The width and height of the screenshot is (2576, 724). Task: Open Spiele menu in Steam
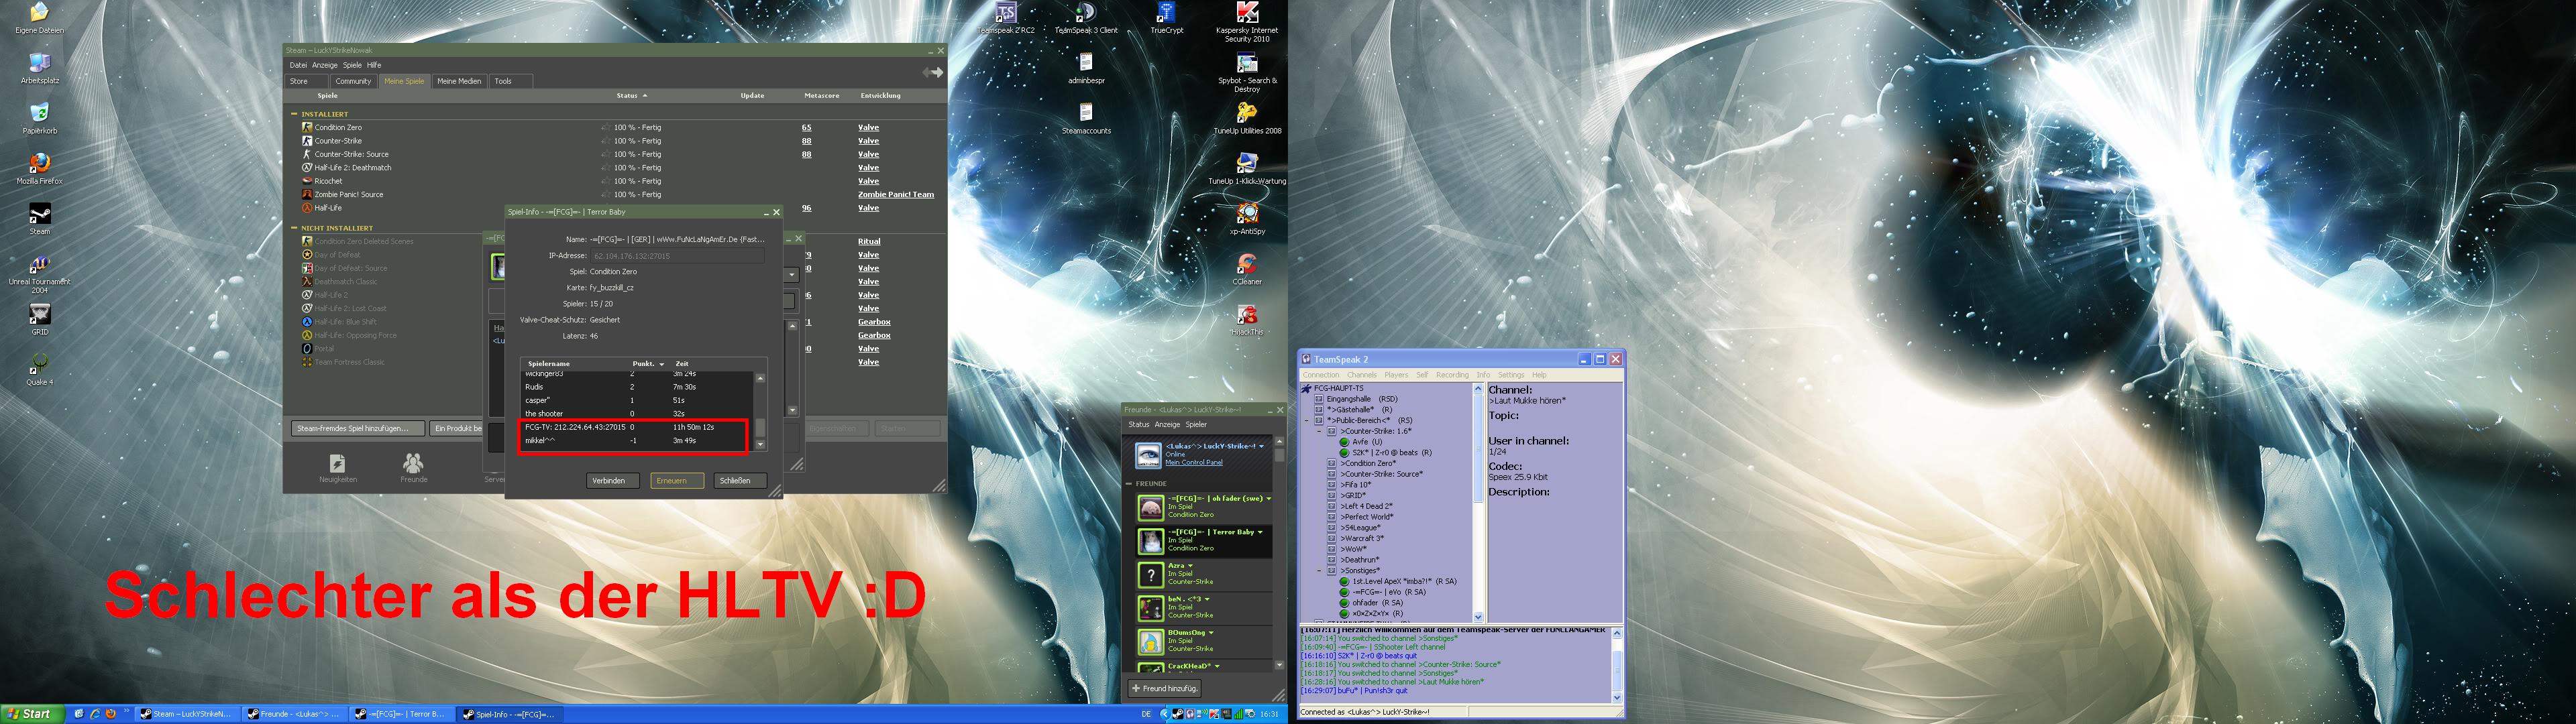coord(352,65)
